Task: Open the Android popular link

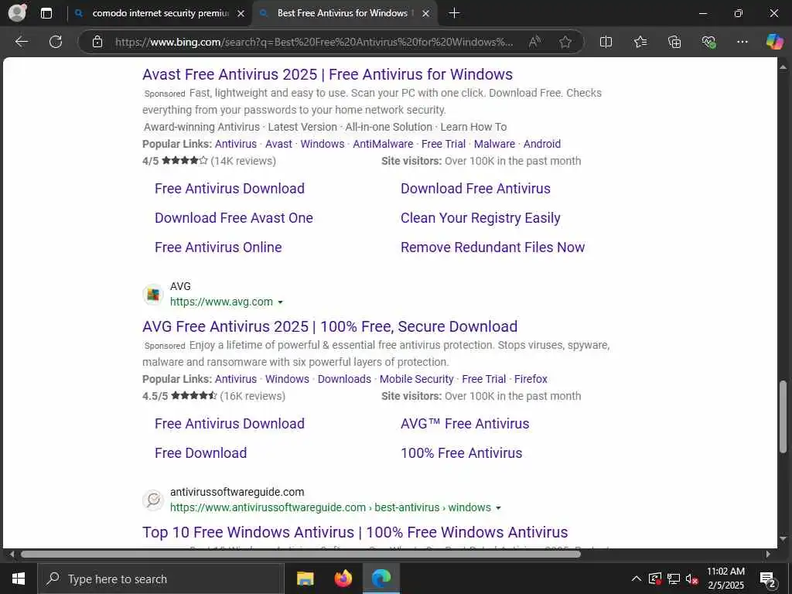Action: (542, 144)
